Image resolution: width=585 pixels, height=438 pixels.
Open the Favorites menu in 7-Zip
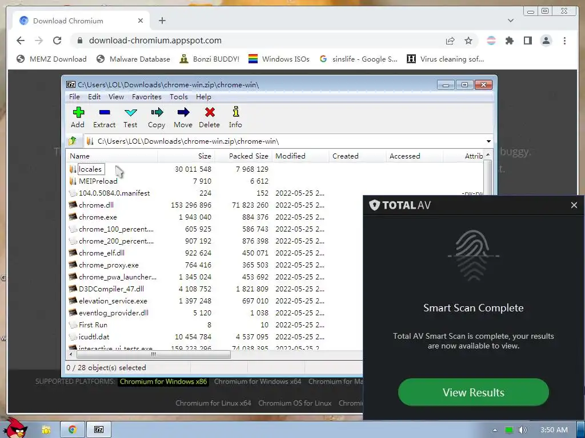[147, 97]
